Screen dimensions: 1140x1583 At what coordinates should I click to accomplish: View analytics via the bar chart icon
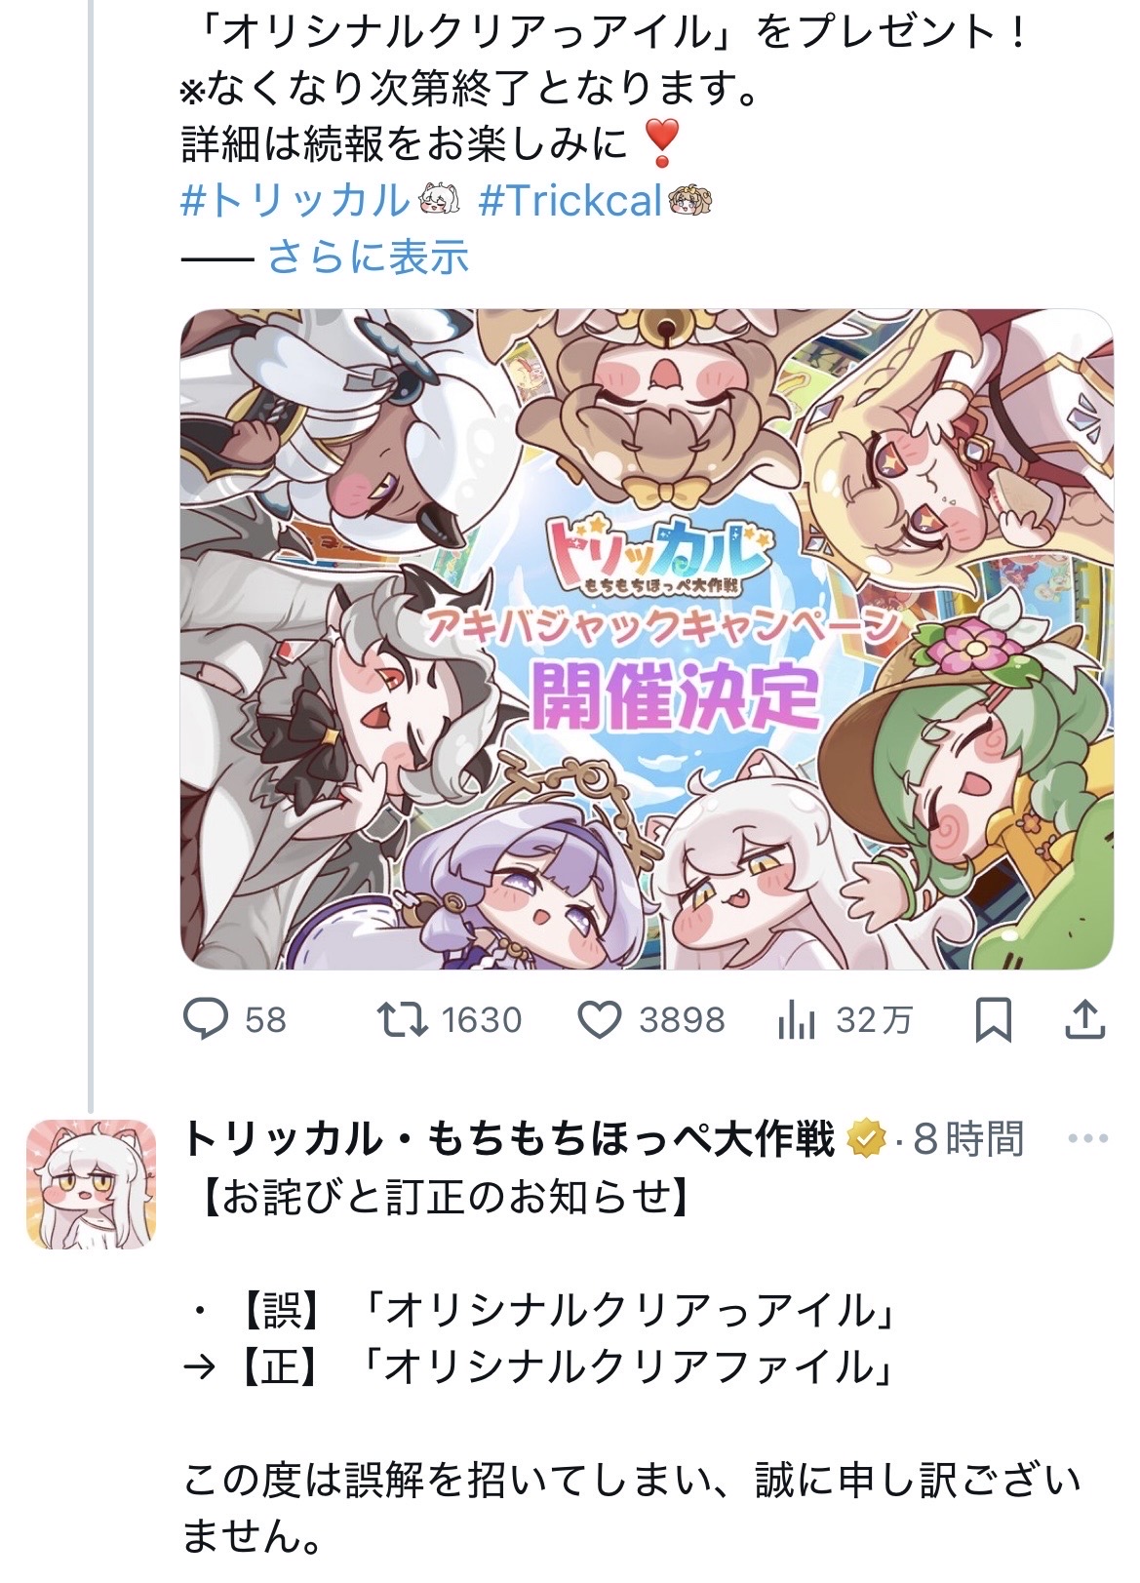pos(797,1021)
